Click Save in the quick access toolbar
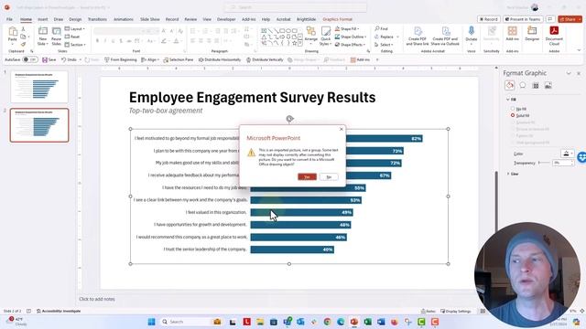Viewport: 586px width, 329px height. point(49,59)
